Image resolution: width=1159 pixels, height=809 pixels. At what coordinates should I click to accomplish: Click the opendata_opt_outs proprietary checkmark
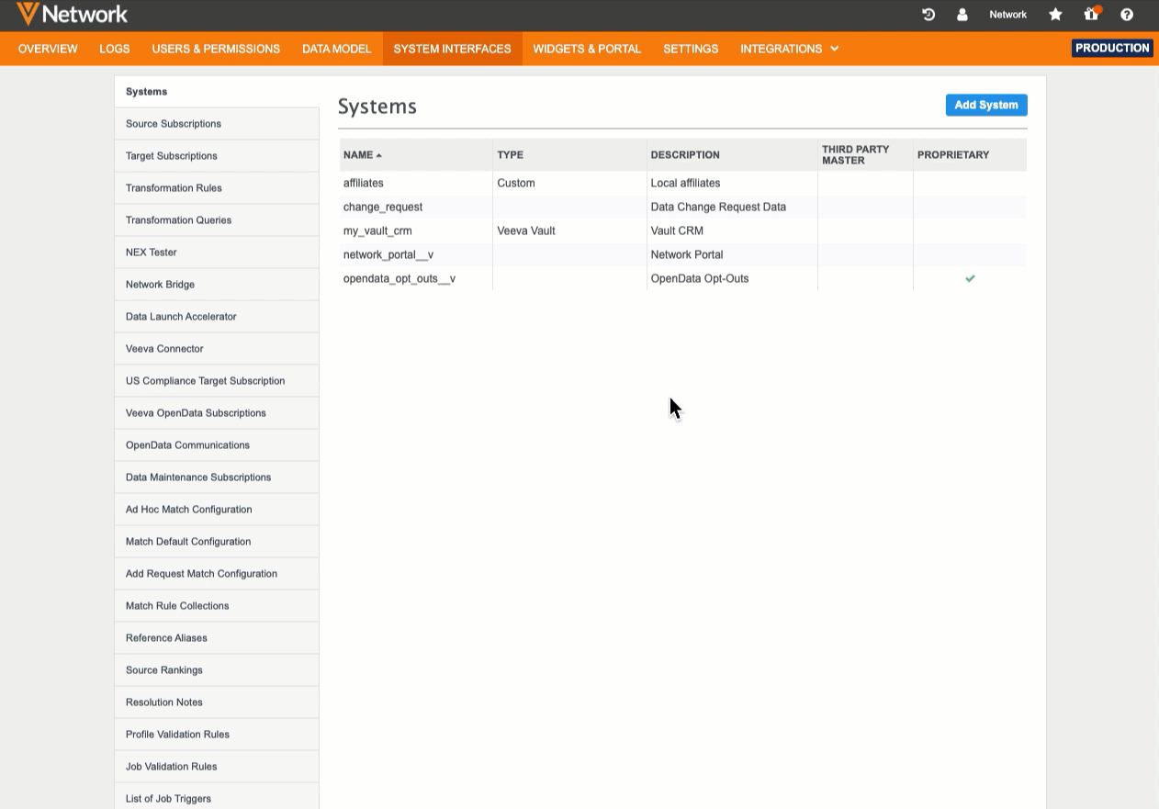[970, 278]
